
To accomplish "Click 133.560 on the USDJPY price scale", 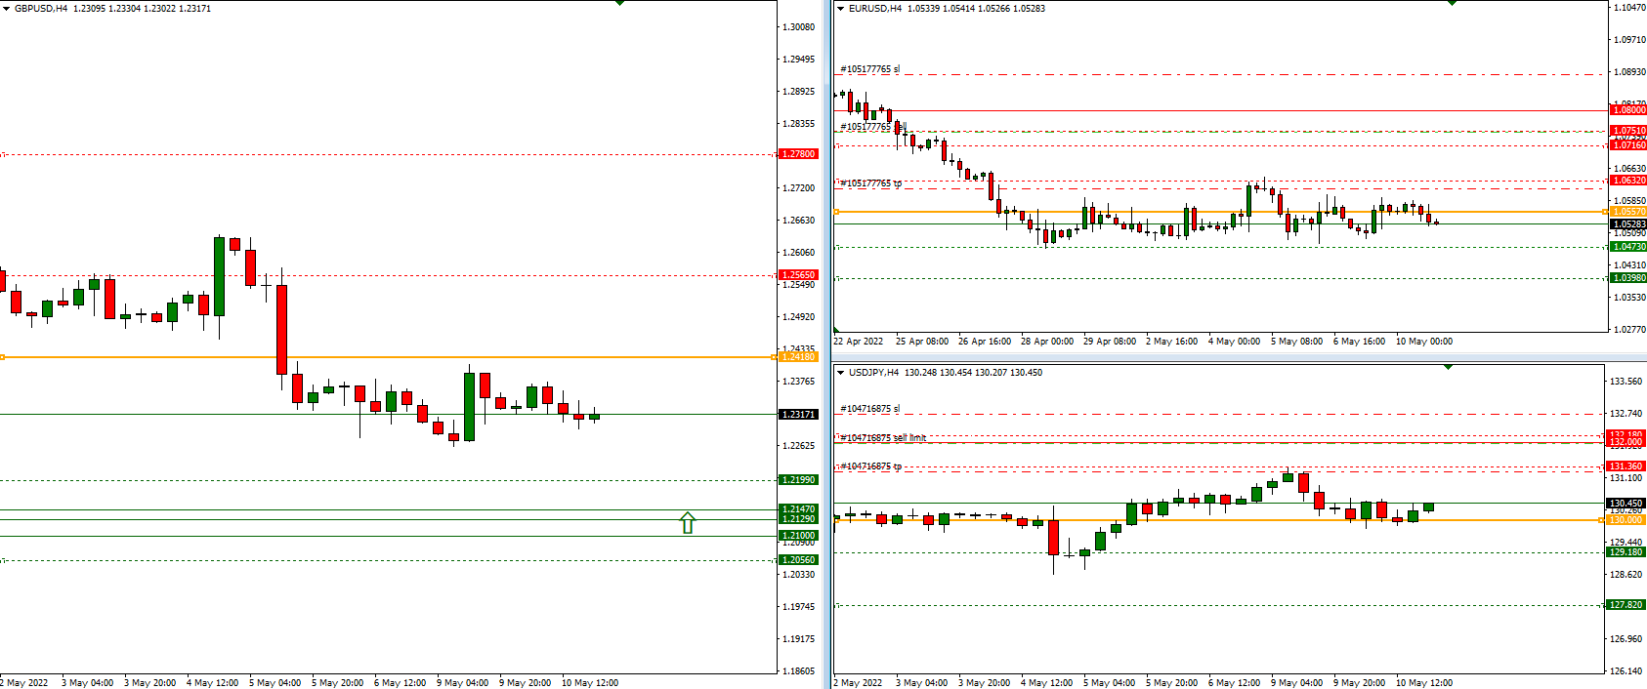I will coord(1626,382).
